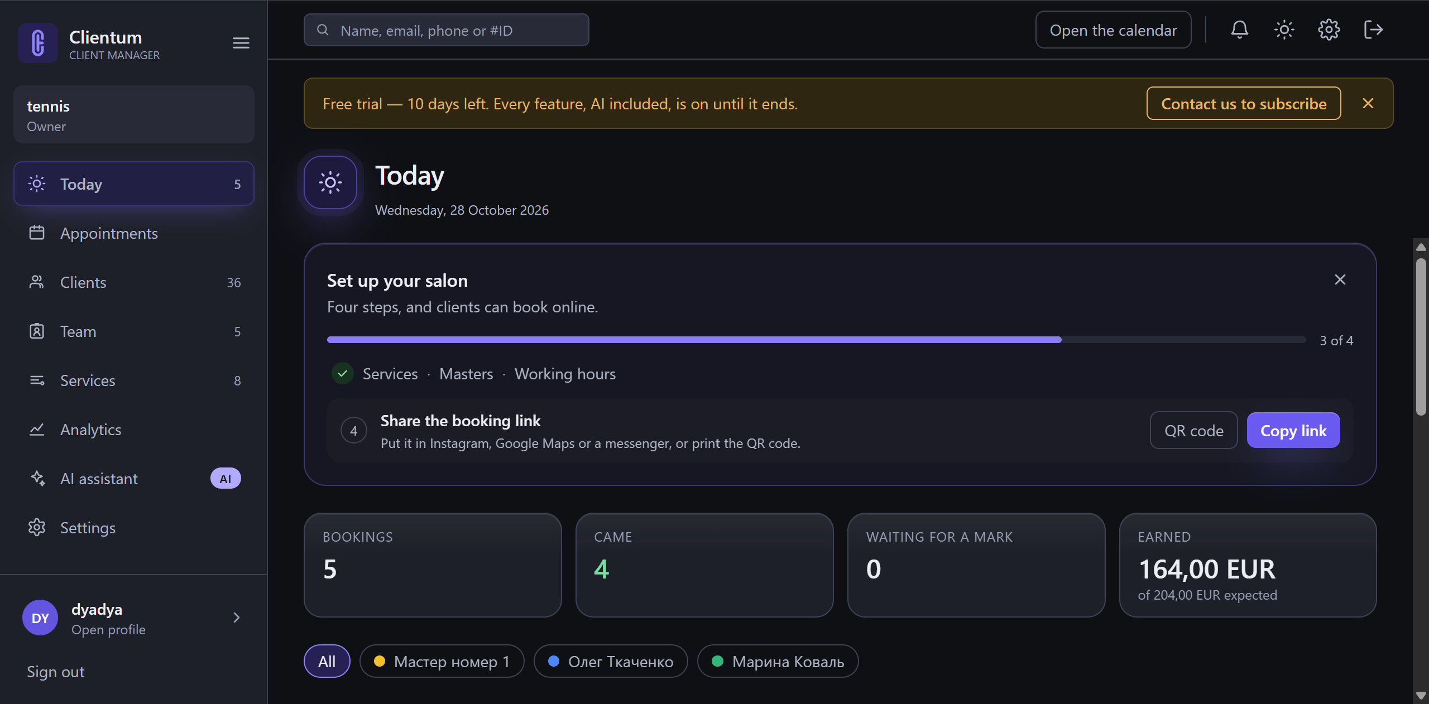This screenshot has height=704, width=1429.
Task: Click the Came stat card
Action: (704, 565)
